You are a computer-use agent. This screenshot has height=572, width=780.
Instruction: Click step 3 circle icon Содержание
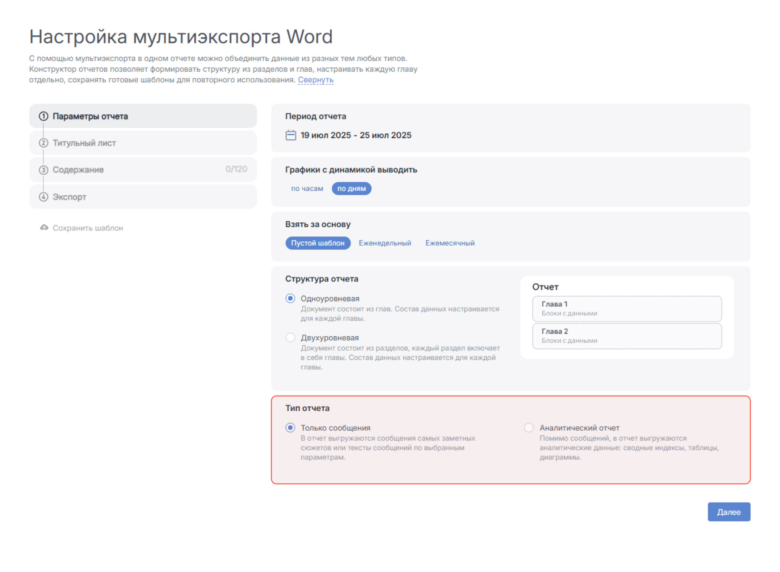coord(43,170)
